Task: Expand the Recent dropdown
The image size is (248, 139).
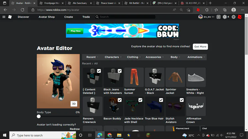Action: [x=92, y=57]
